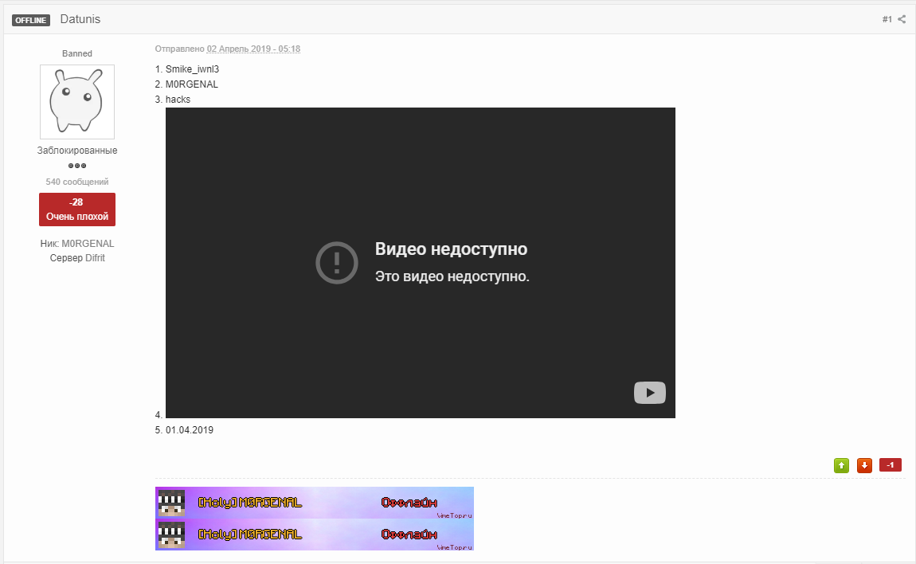This screenshot has width=916, height=564.
Task: Click the -28 Очень плохой reputation badge
Action: click(x=77, y=210)
